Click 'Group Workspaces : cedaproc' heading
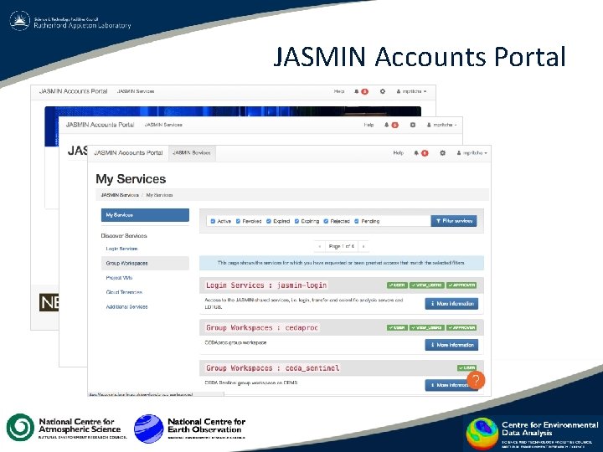The image size is (603, 452). pyautogui.click(x=262, y=328)
